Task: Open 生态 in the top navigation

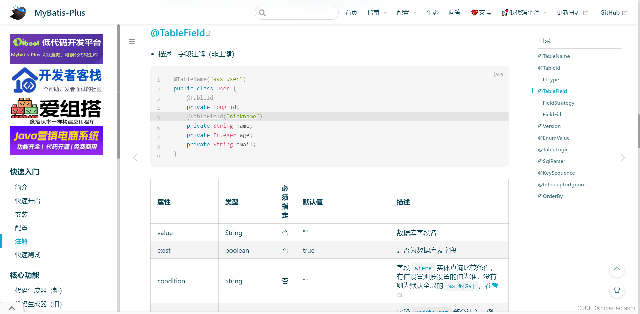Action: pos(433,13)
